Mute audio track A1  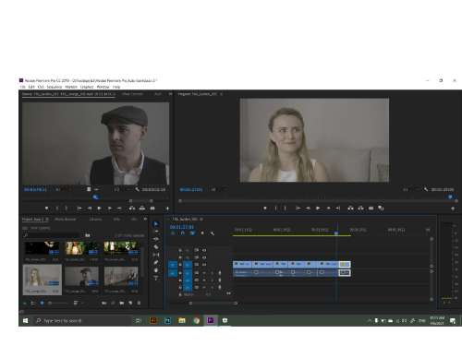(x=204, y=273)
